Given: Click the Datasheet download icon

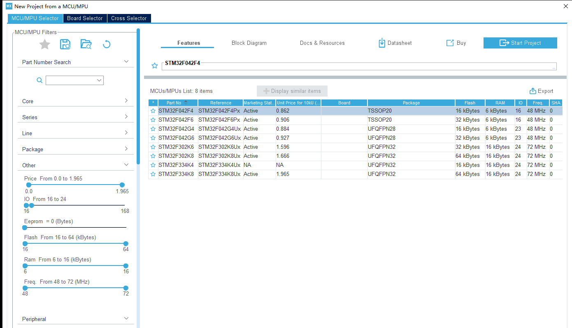Looking at the screenshot, I should tap(382, 43).
